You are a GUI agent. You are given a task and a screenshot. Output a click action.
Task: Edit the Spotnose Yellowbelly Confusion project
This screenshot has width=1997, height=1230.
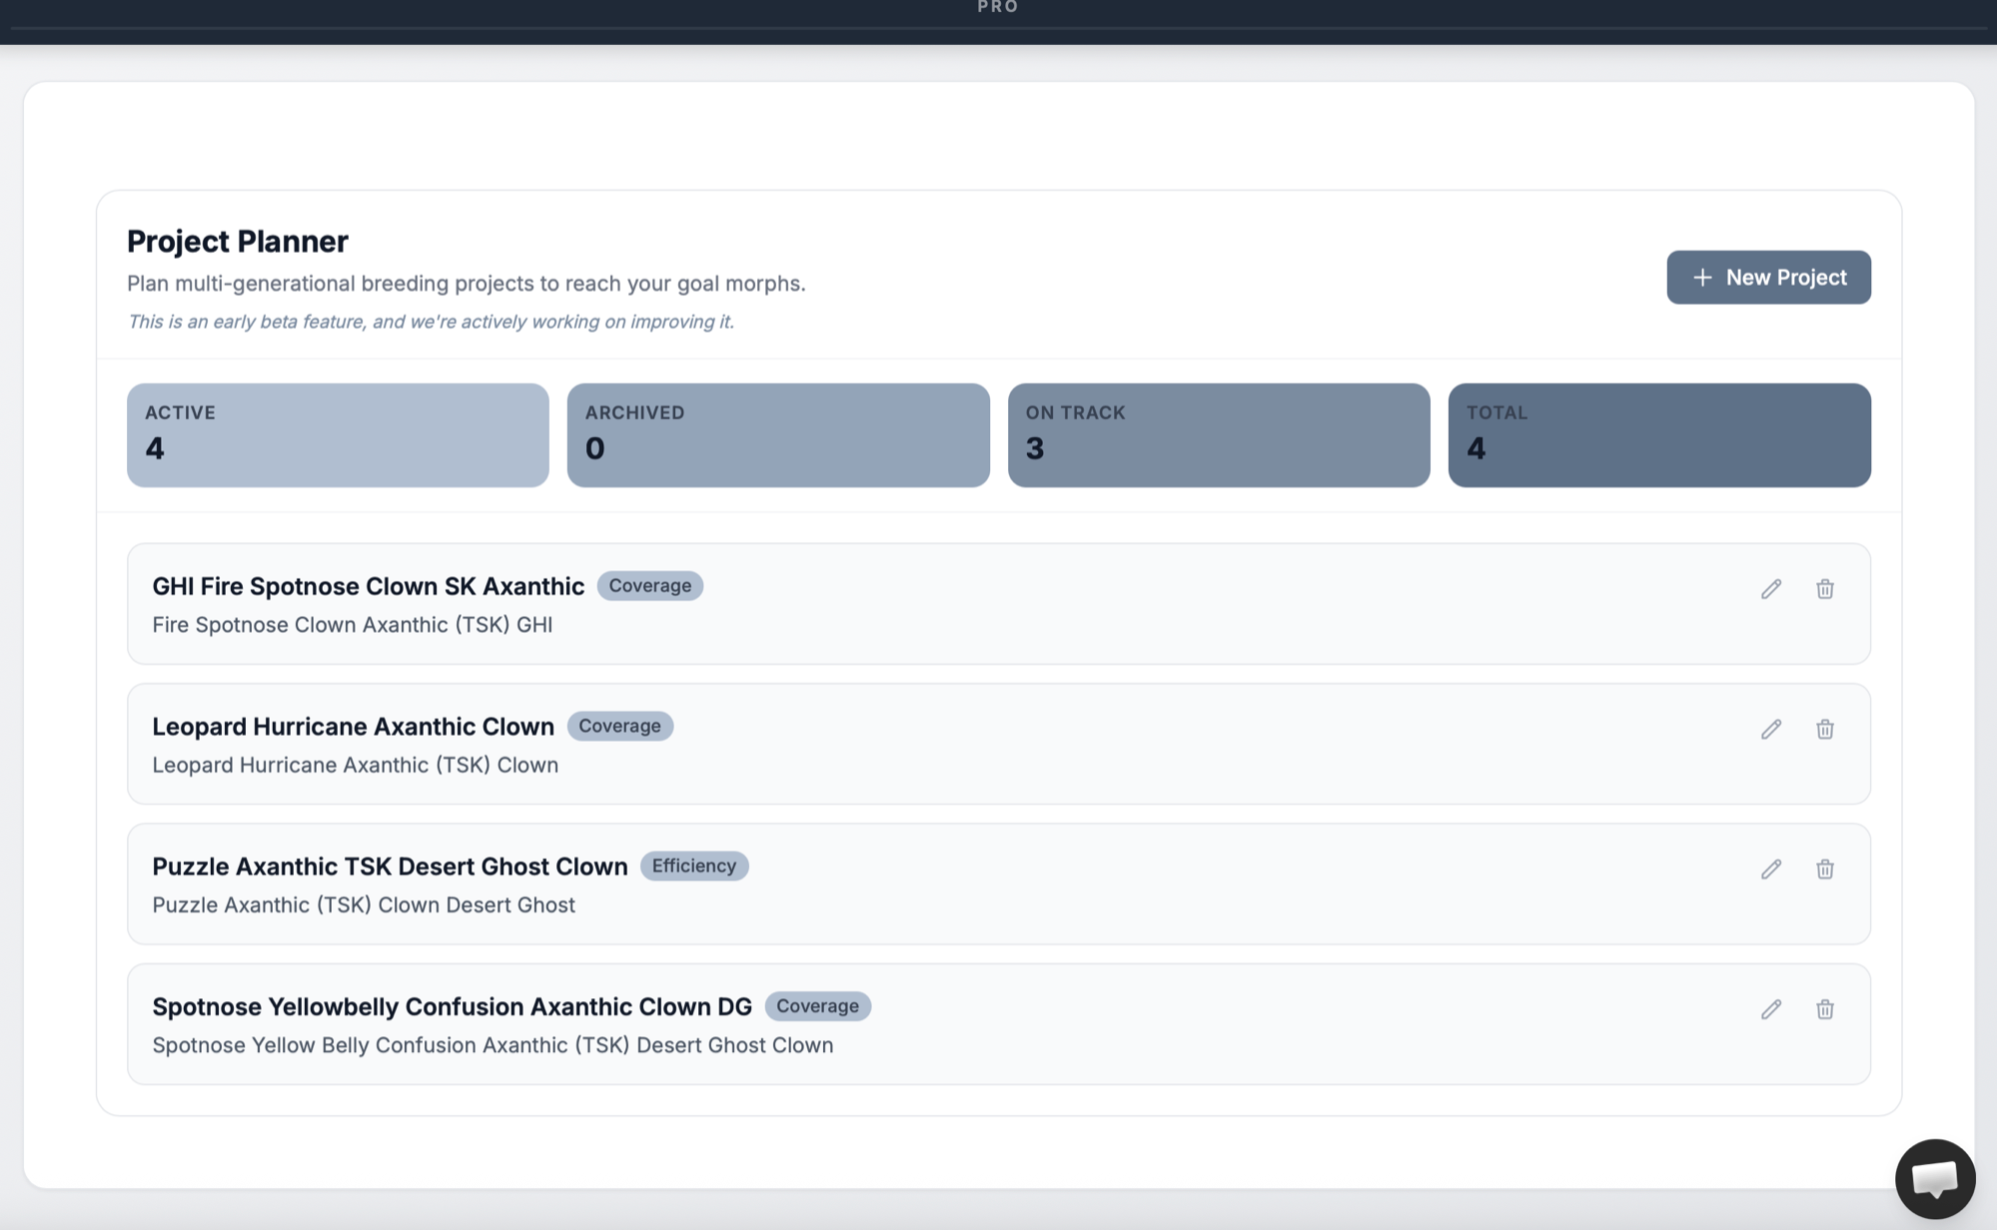click(x=1770, y=1009)
